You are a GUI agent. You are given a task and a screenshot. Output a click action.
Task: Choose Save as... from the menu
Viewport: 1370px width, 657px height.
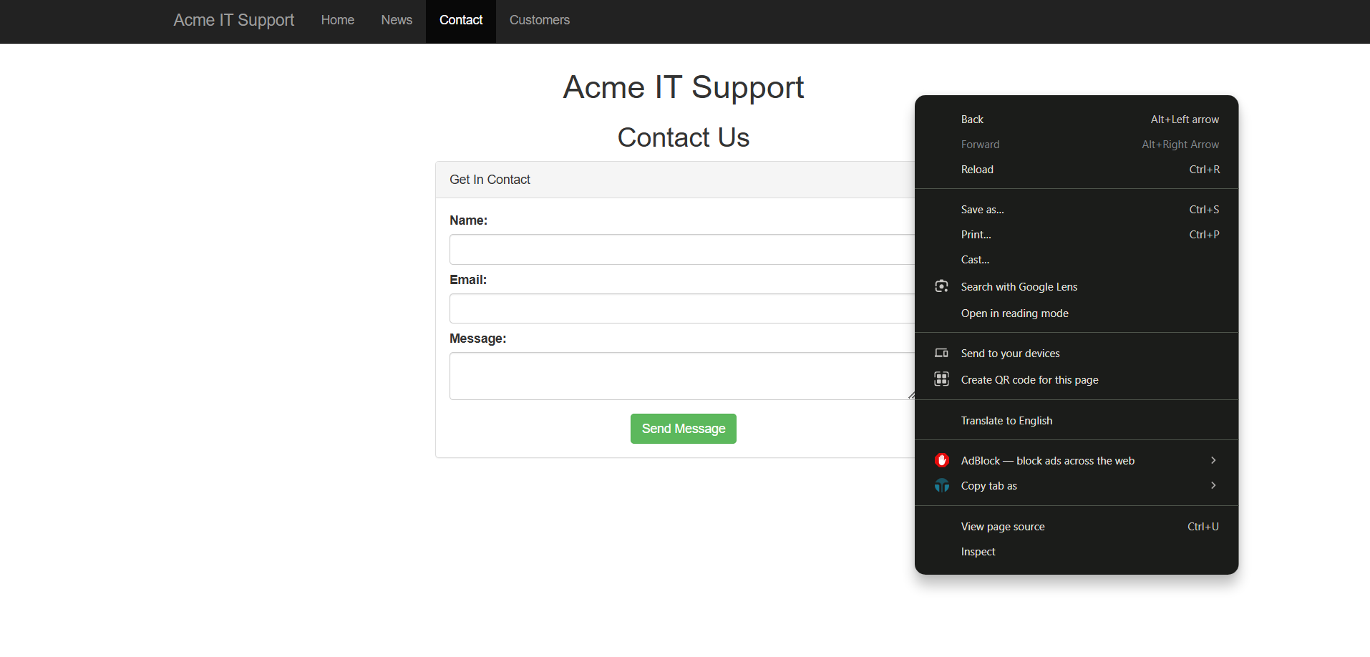tap(982, 210)
